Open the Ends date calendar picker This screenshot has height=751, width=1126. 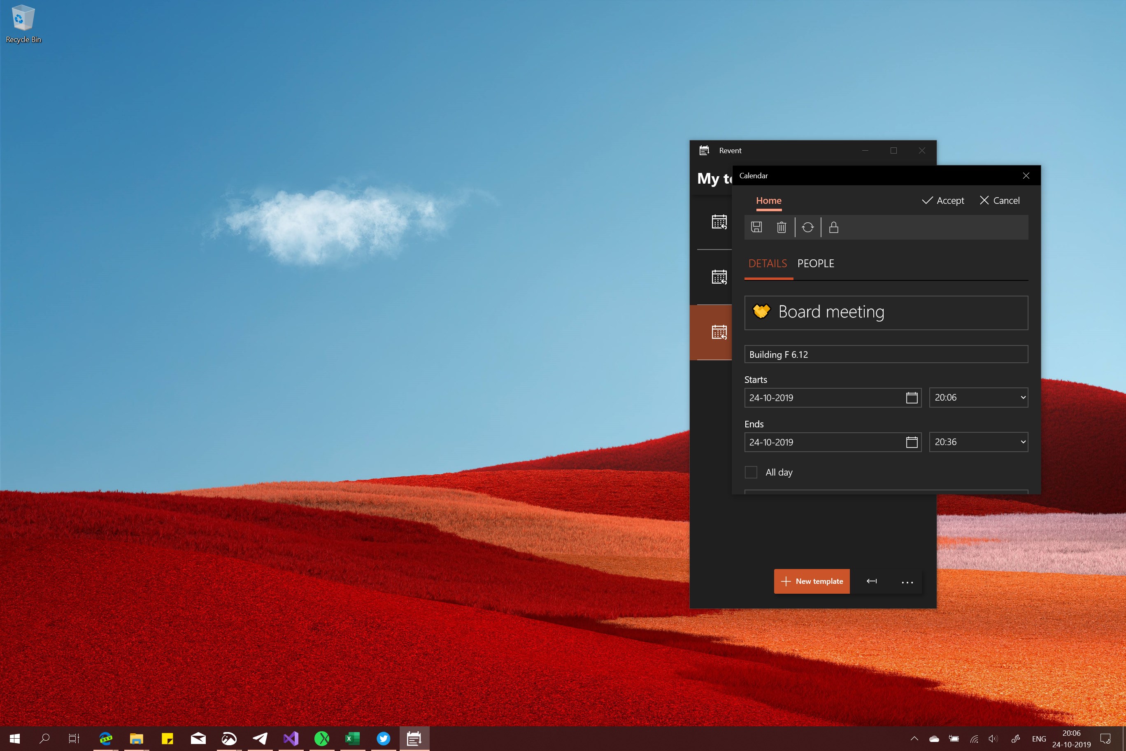point(912,442)
